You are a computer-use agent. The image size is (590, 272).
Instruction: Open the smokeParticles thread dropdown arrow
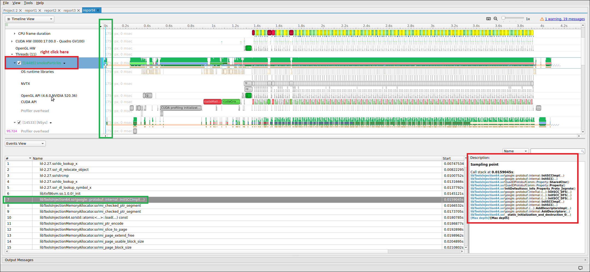coord(64,63)
